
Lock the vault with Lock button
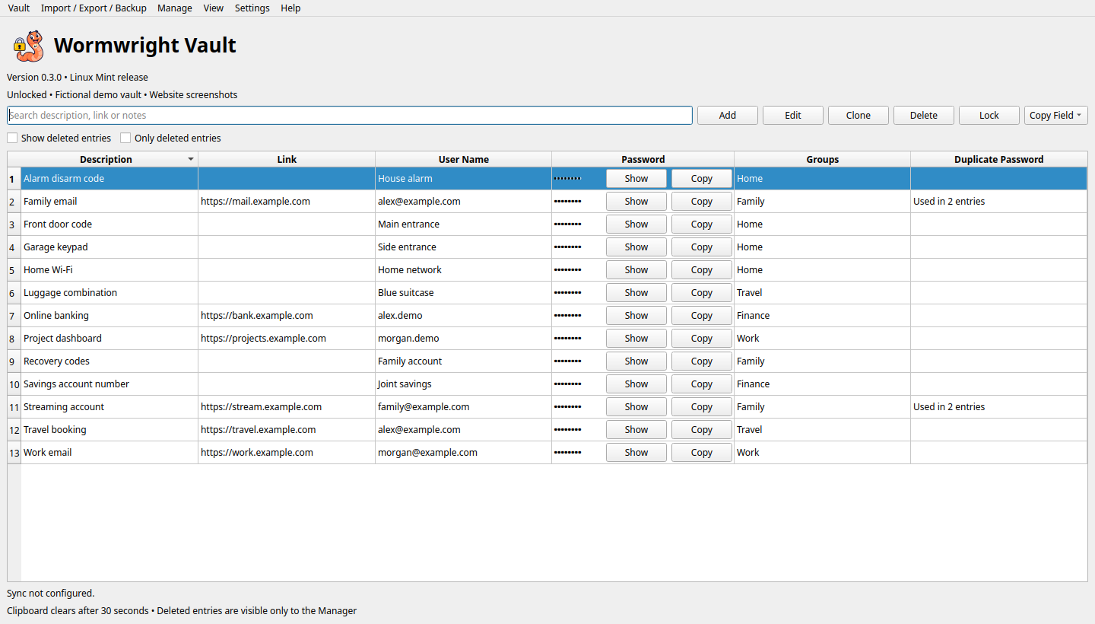989,115
